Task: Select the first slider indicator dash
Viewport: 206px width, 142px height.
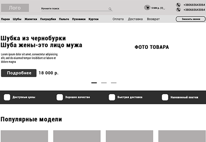Action: point(94,83)
